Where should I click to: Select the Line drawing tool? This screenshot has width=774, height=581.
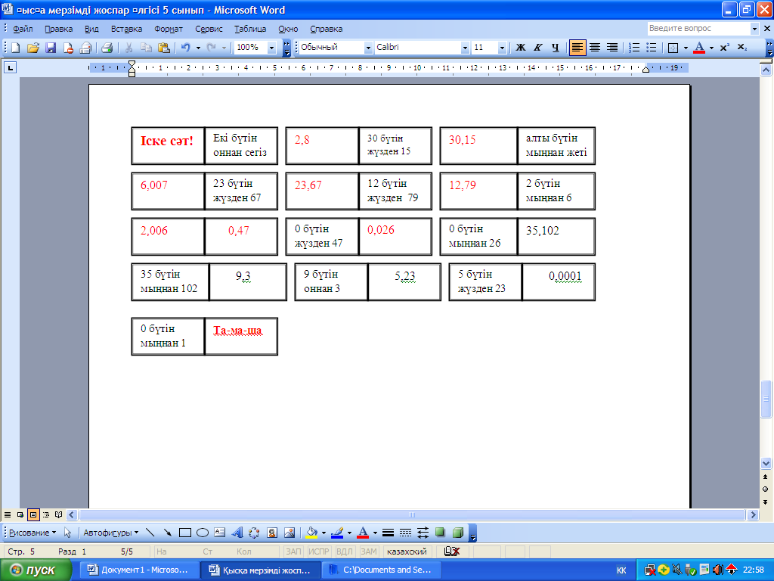click(x=150, y=533)
